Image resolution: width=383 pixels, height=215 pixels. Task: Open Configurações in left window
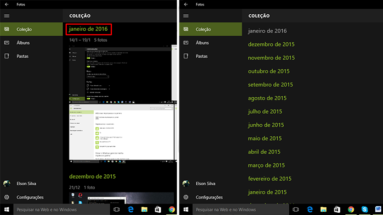tap(31, 197)
